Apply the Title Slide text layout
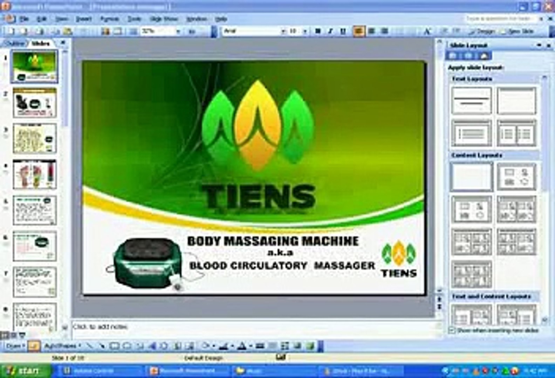The image size is (555, 378). 471,101
